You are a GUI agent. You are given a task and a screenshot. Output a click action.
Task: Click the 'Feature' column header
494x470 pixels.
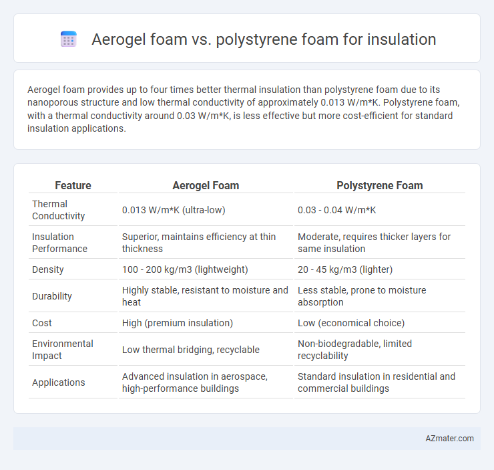(x=73, y=185)
